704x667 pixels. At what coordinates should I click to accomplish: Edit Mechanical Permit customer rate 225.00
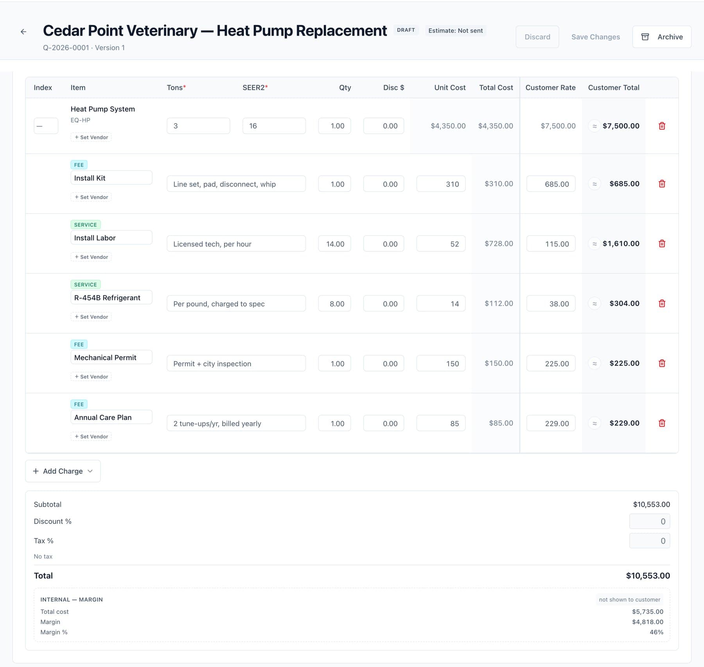coord(551,363)
